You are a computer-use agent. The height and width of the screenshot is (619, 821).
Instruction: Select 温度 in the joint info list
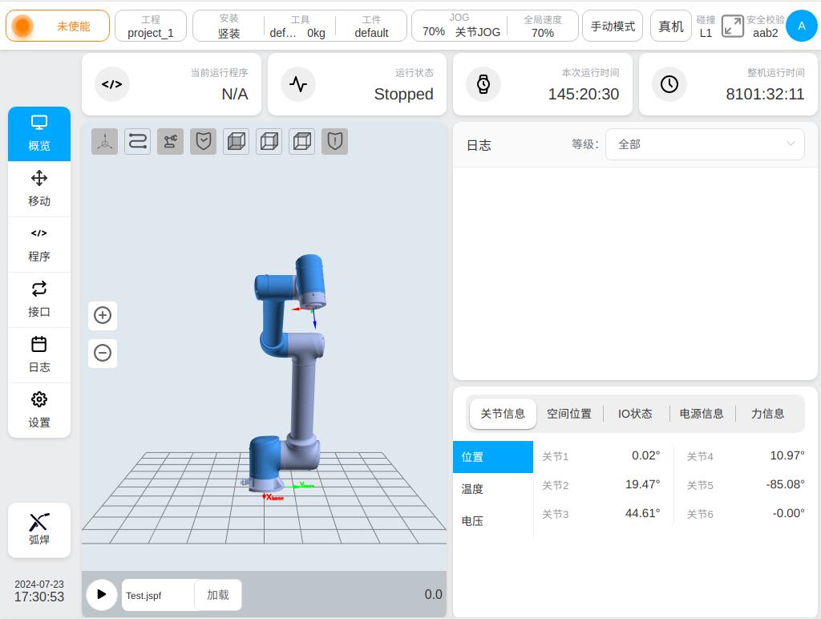point(472,489)
